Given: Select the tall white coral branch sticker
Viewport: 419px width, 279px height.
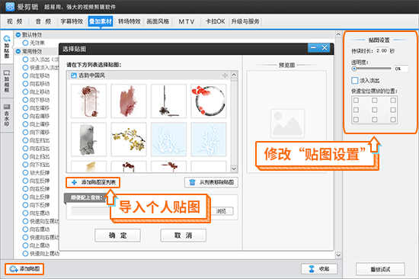Looking at the screenshot, I should tap(209, 139).
